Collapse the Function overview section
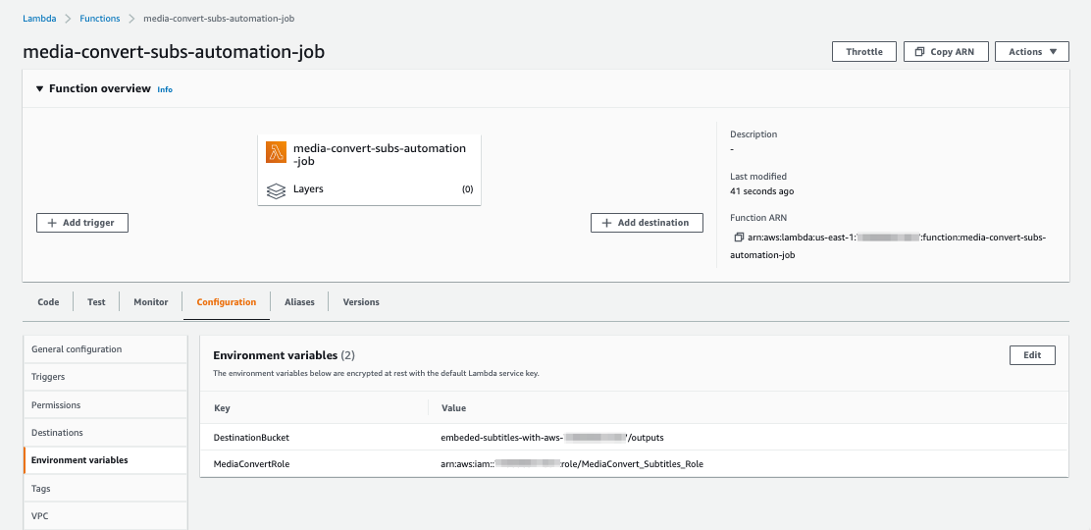 (39, 88)
